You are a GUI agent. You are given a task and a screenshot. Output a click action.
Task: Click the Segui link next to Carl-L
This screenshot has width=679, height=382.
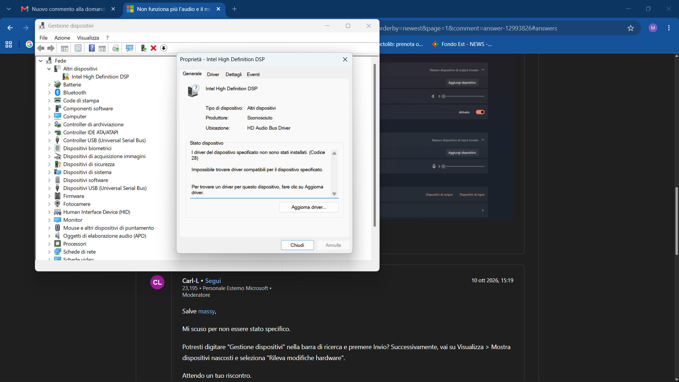(213, 281)
